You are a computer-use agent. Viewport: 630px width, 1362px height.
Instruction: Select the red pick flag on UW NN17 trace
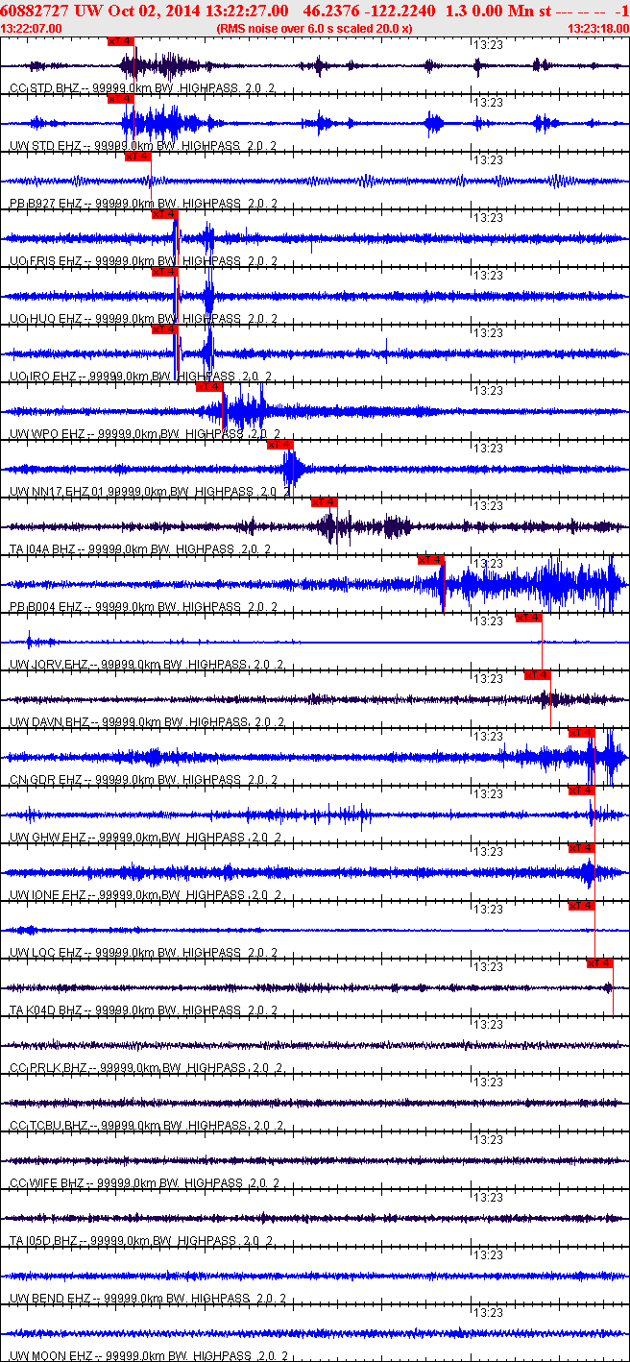pyautogui.click(x=280, y=445)
